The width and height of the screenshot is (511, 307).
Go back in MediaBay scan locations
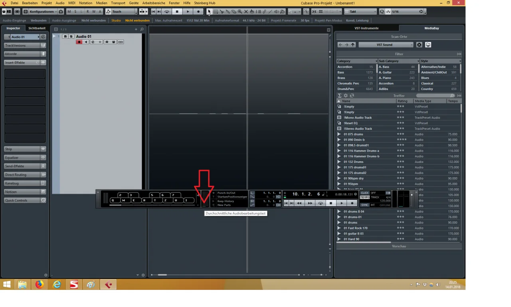[x=341, y=45]
